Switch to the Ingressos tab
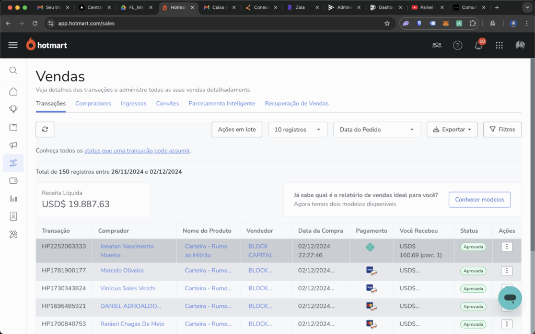 coord(133,103)
